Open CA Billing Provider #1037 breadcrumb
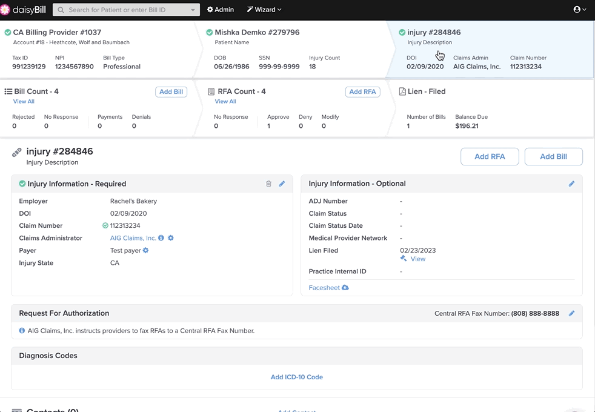595x412 pixels. pyautogui.click(x=57, y=32)
